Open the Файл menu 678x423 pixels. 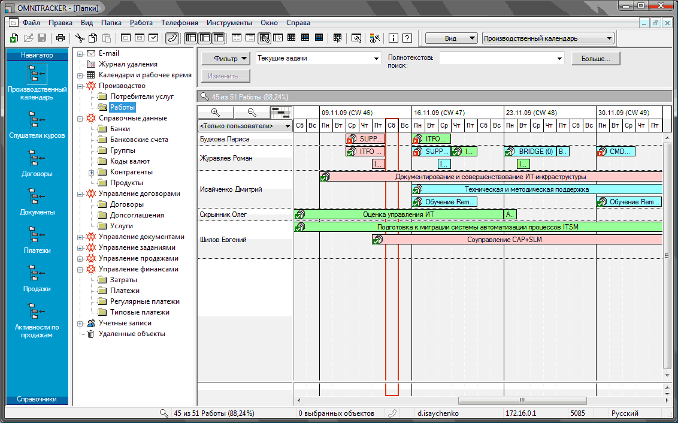(x=31, y=23)
